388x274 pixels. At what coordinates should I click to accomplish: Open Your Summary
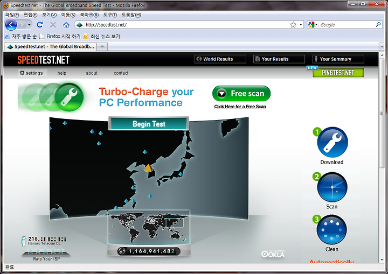click(x=338, y=59)
